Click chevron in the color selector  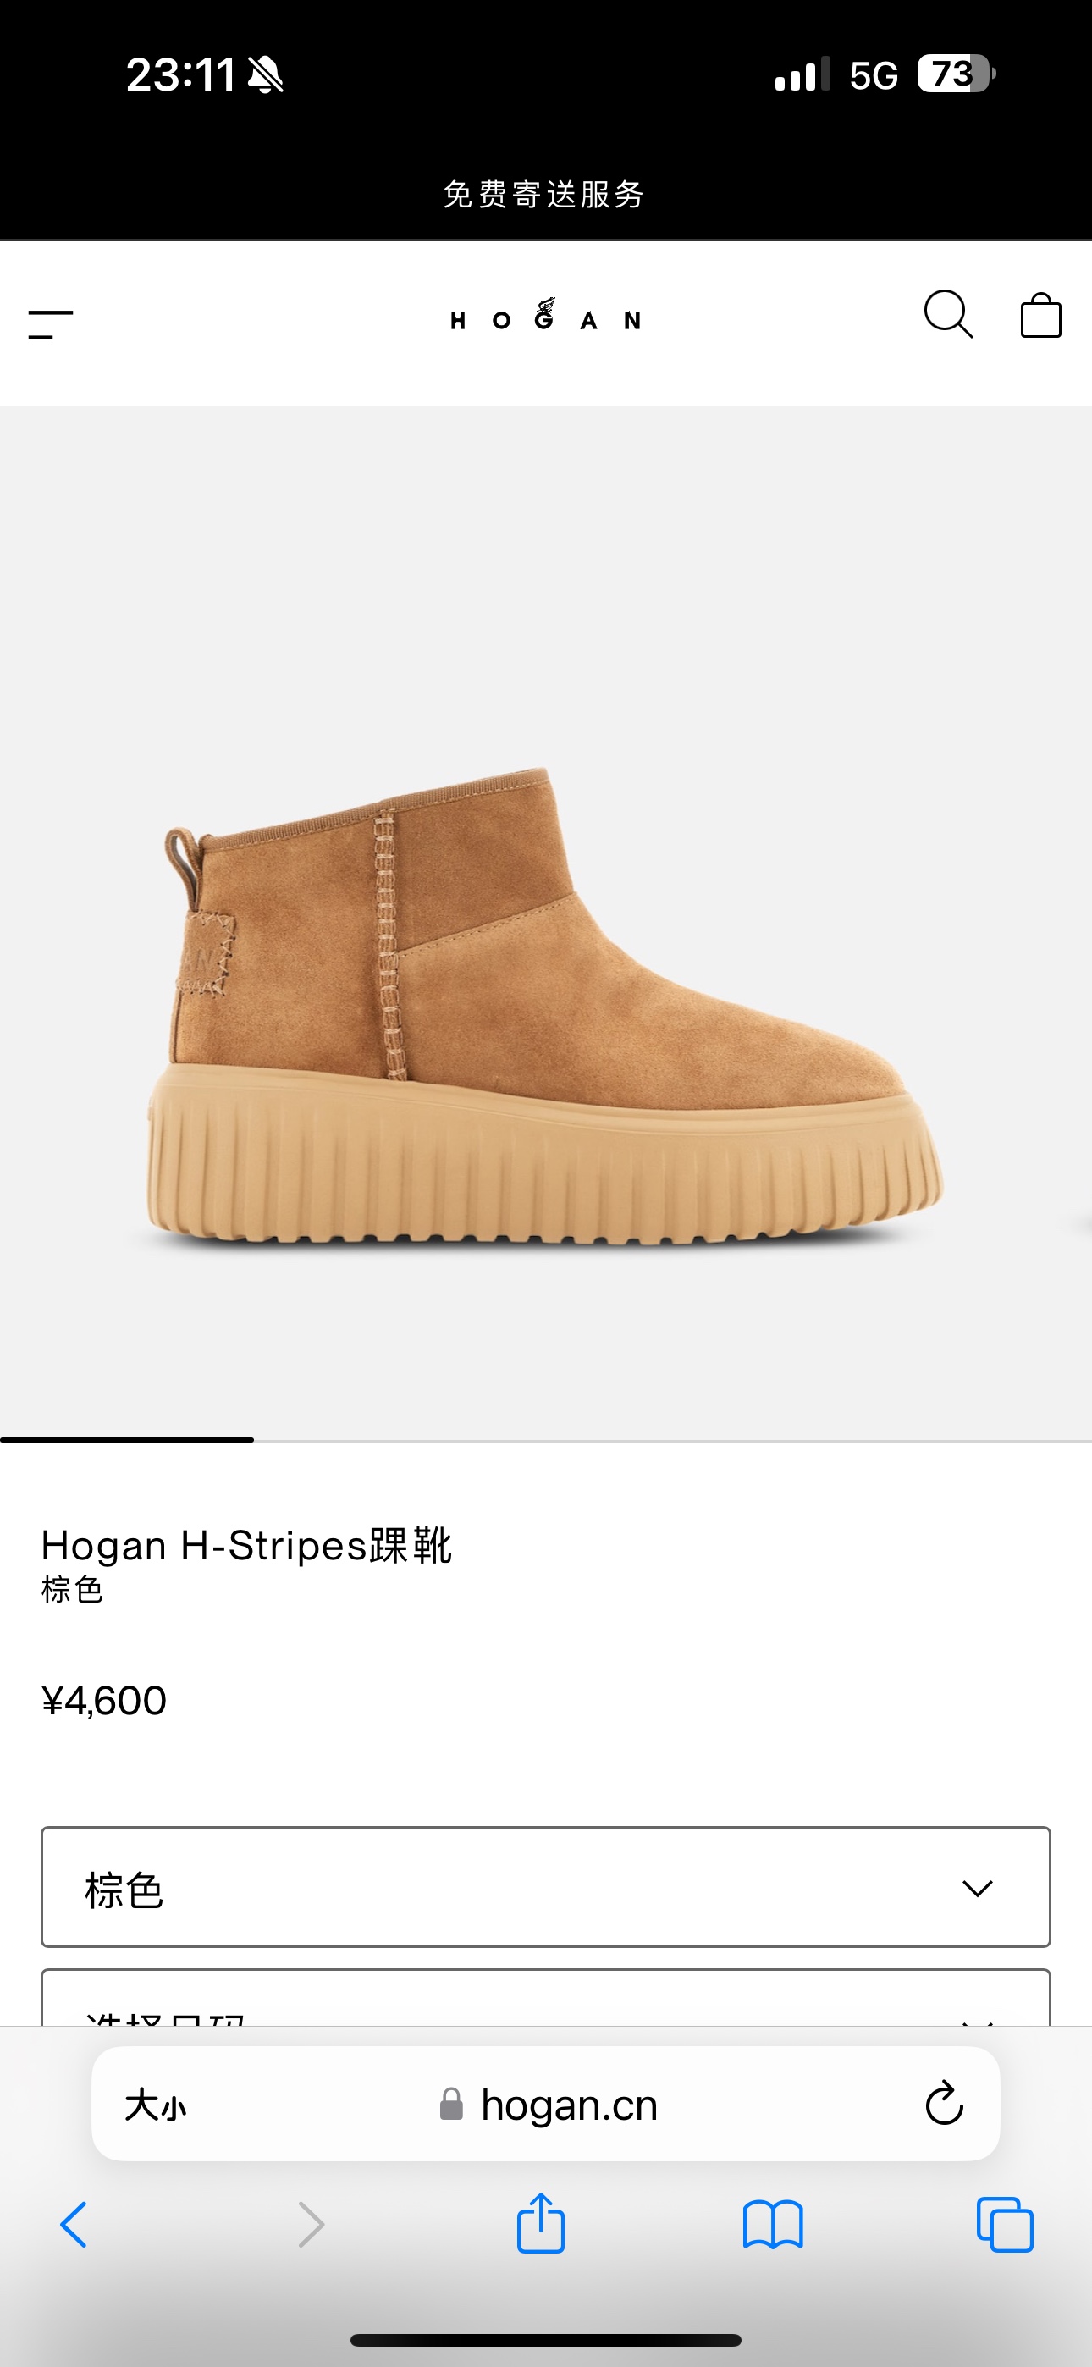pyautogui.click(x=977, y=1889)
